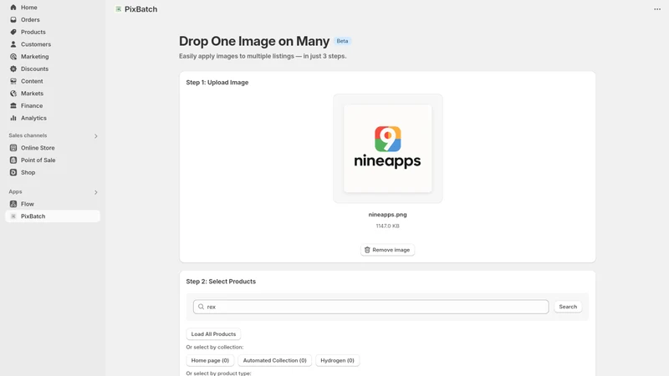The image size is (669, 376).
Task: Click the Drop One Image on Many title
Action: (x=254, y=41)
